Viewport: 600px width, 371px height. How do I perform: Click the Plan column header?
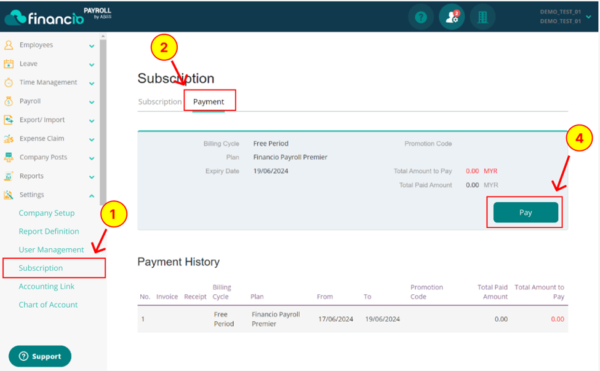[x=257, y=297]
